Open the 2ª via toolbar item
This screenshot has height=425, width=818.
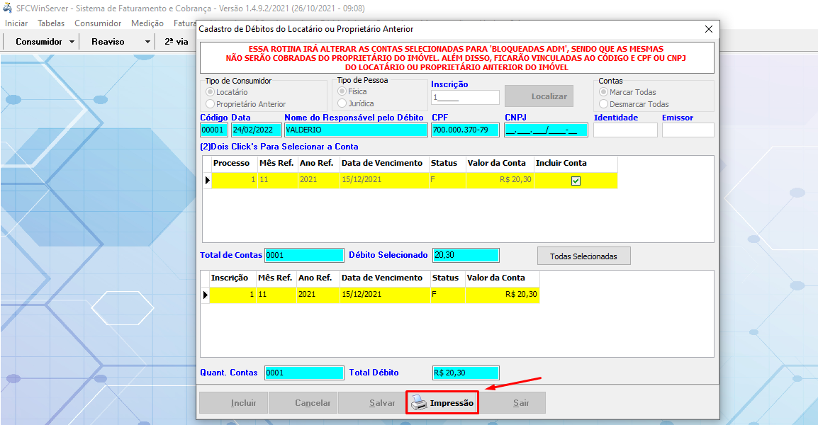[x=176, y=42]
